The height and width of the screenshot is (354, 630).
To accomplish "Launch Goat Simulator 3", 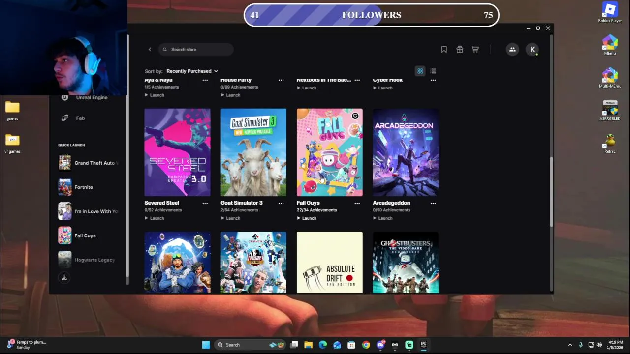I will pyautogui.click(x=230, y=218).
